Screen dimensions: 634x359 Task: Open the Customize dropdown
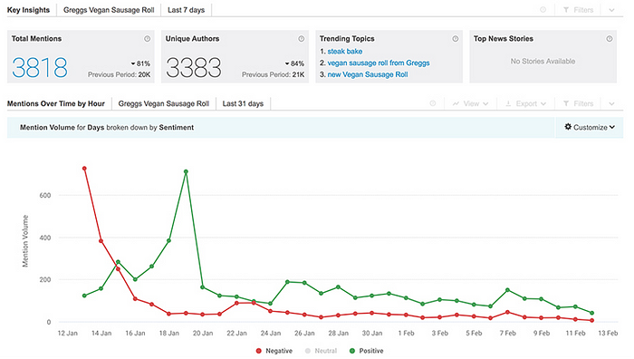pyautogui.click(x=590, y=127)
